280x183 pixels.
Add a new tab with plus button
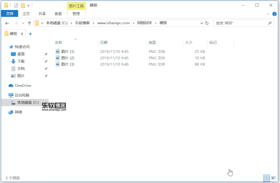[30, 34]
